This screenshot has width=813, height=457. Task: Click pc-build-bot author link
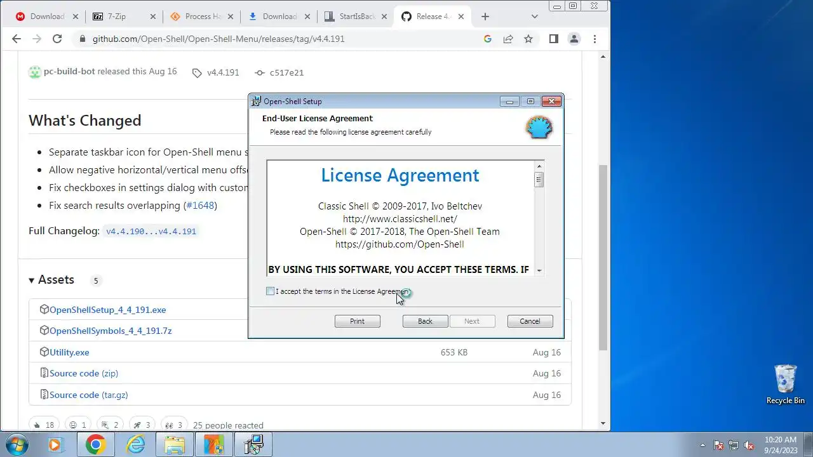[69, 72]
